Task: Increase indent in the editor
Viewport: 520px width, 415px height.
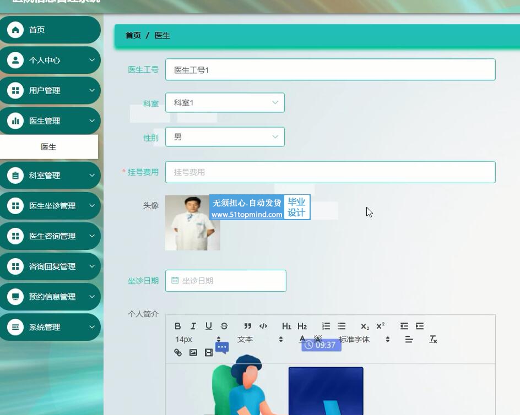Action: pos(420,326)
